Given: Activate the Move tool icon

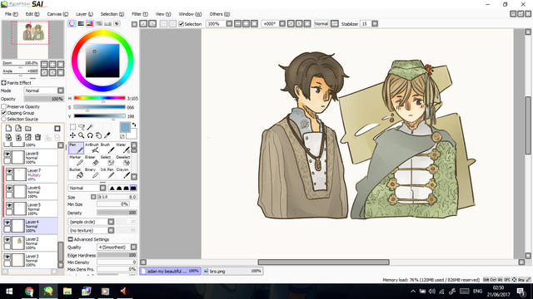Looking at the screenshot, I should (72, 135).
